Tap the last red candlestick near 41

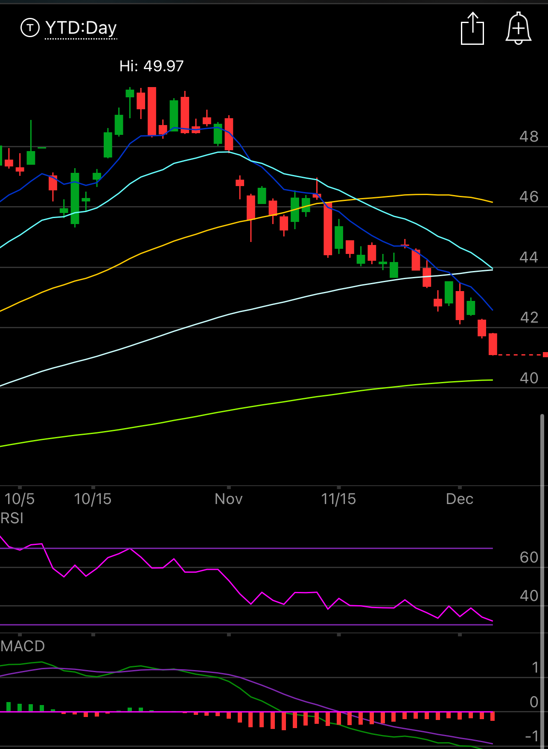pyautogui.click(x=493, y=344)
